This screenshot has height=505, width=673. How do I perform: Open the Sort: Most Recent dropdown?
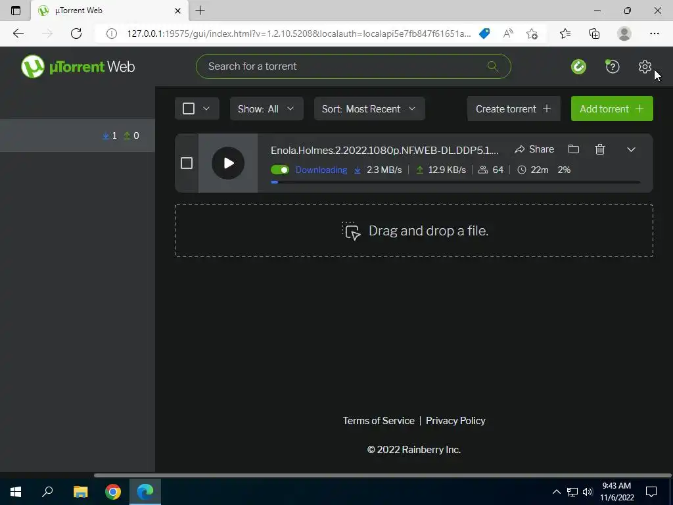point(369,108)
